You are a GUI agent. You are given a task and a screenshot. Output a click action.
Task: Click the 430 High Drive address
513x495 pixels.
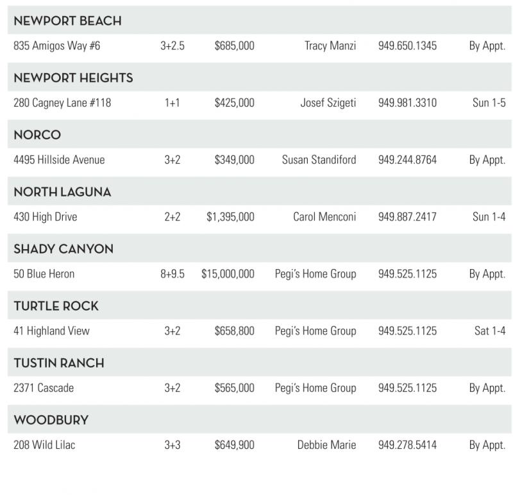45,217
